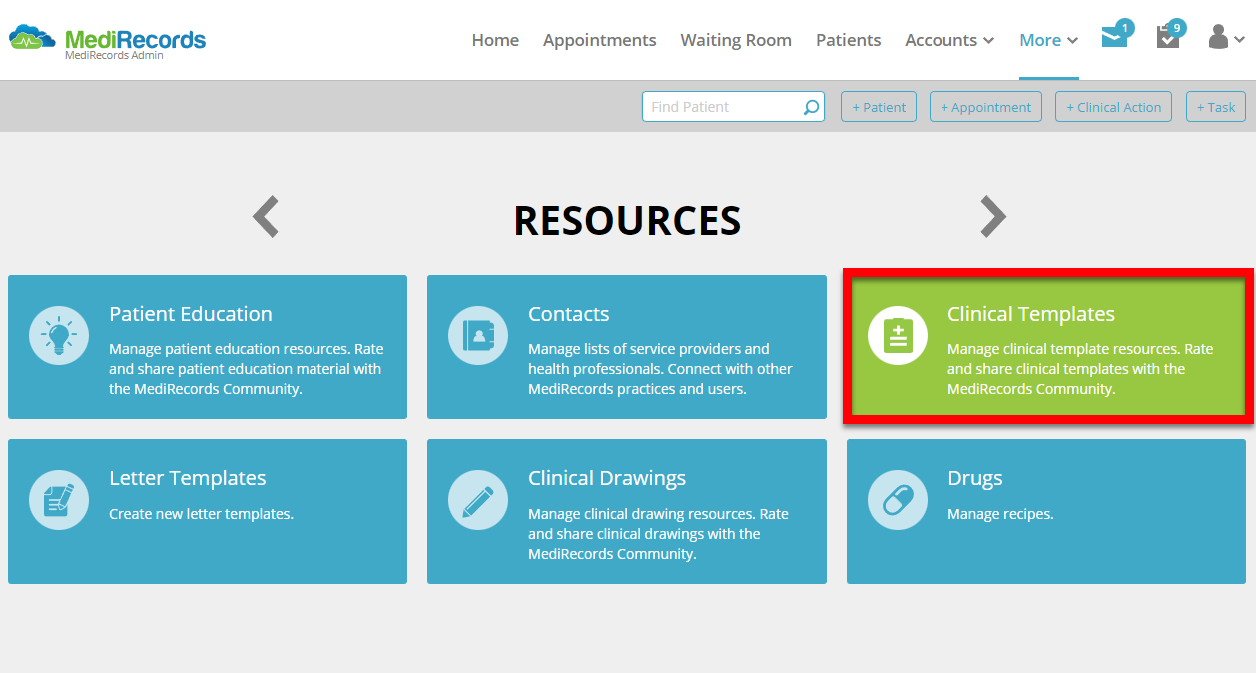This screenshot has width=1256, height=673.
Task: Expand the Accounts dropdown menu
Action: [x=949, y=40]
